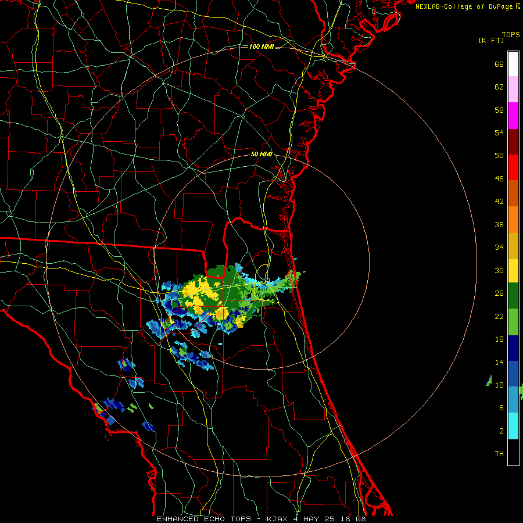Viewport: 523px width, 523px height.
Task: Click the legend value '6'
Action: [501, 408]
